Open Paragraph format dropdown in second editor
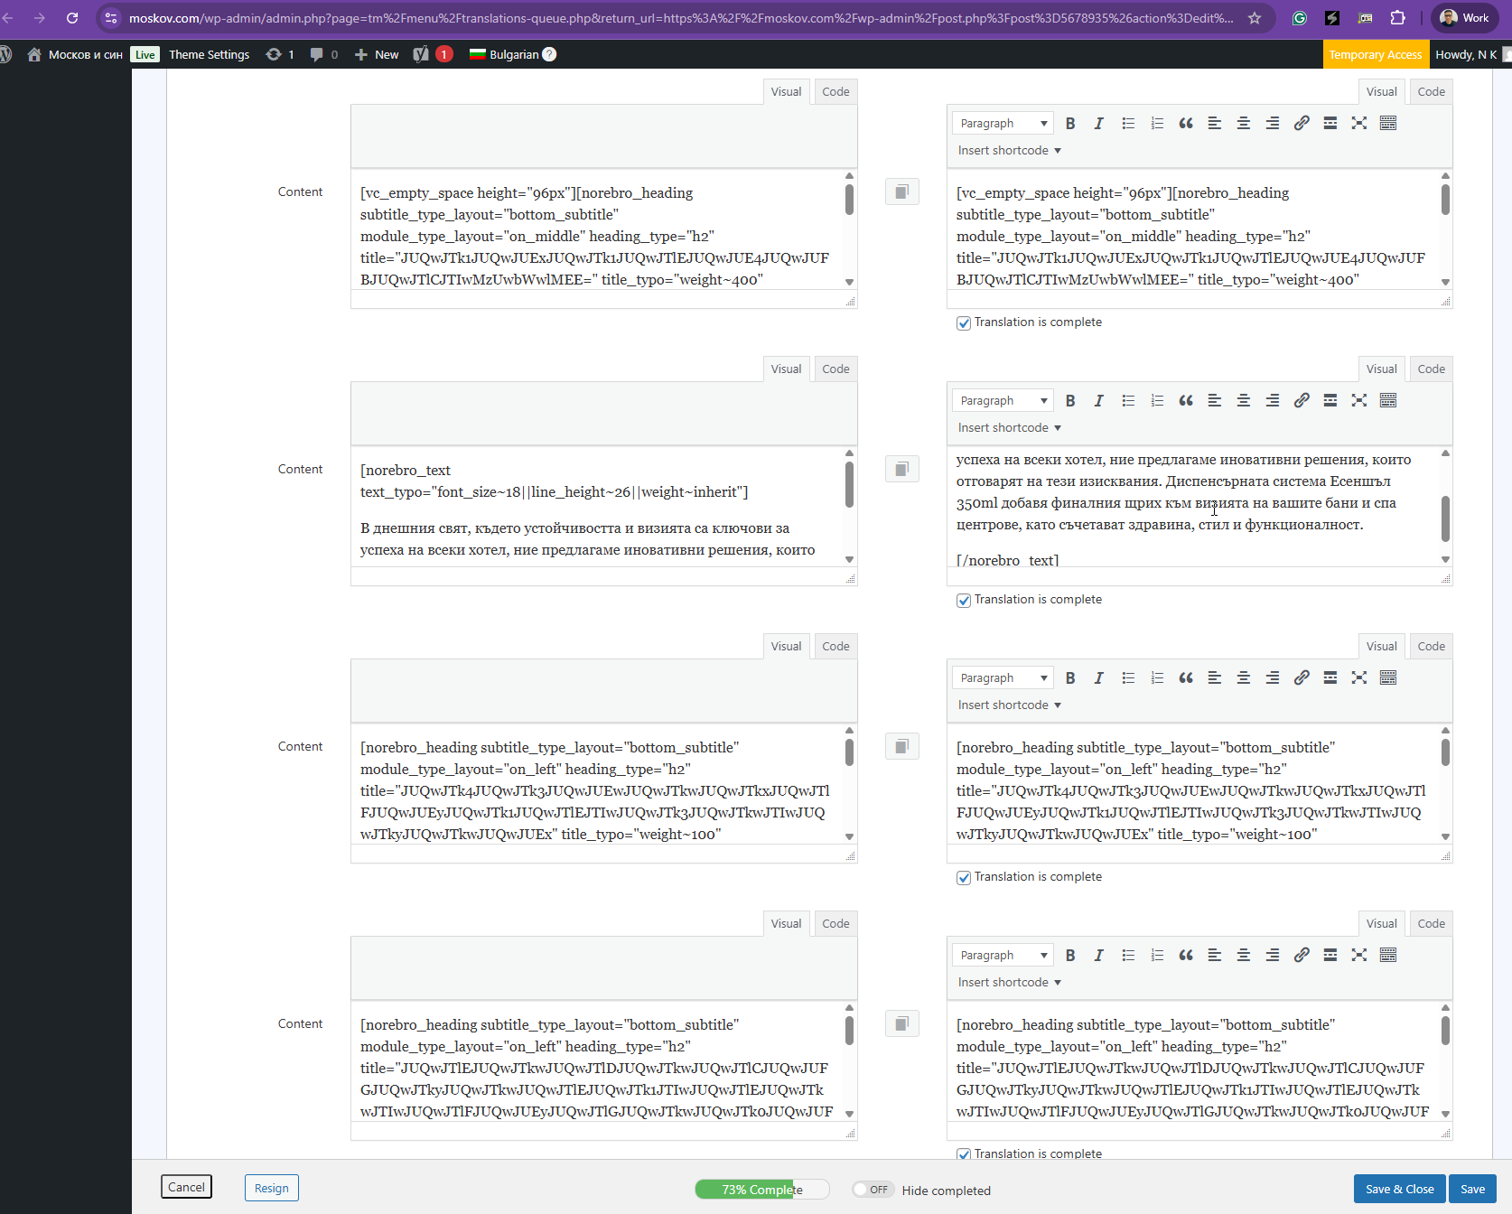Image resolution: width=1512 pixels, height=1214 pixels. [x=1003, y=400]
